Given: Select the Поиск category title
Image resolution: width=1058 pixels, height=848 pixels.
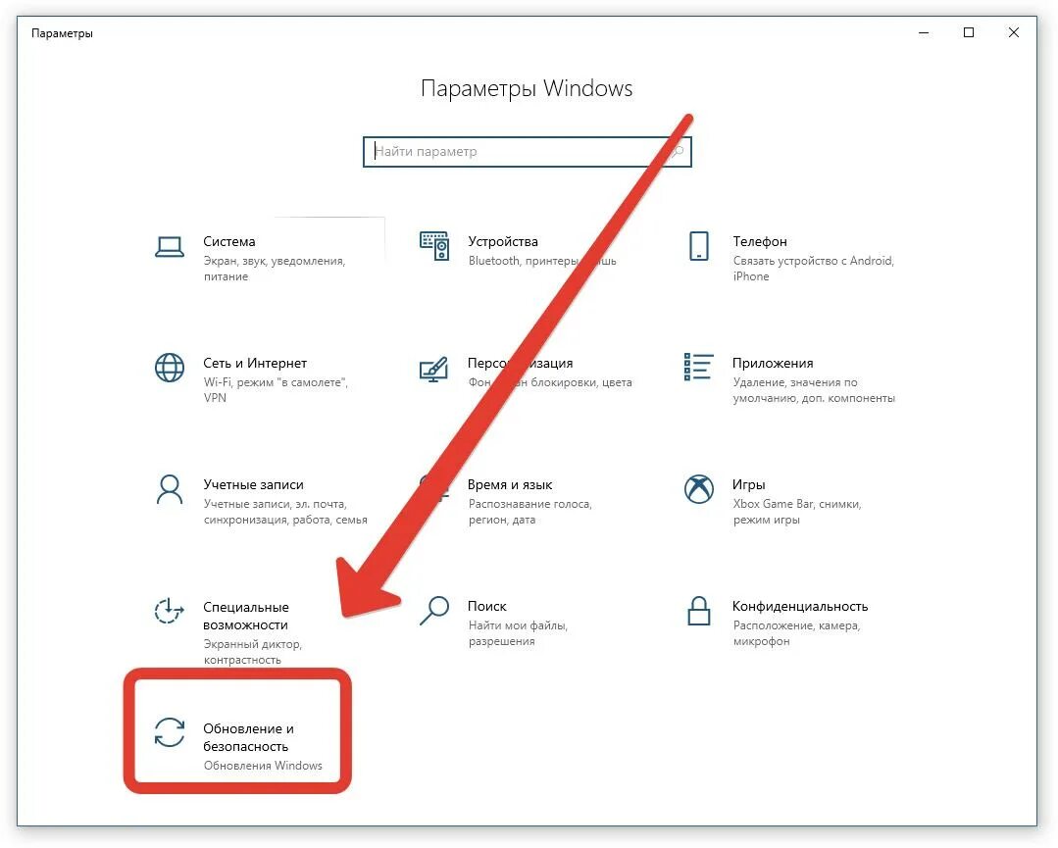Looking at the screenshot, I should point(487,606).
